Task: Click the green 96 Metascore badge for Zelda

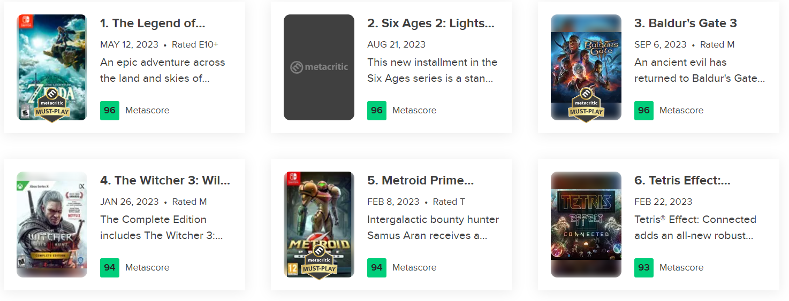Action: tap(110, 110)
